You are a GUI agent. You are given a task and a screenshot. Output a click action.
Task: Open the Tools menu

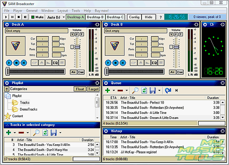pyautogui.click(x=76, y=11)
